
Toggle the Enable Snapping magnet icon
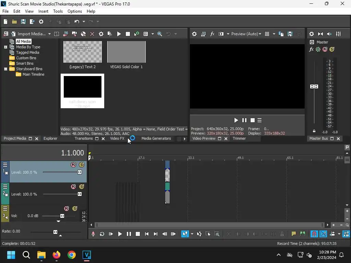(x=314, y=234)
